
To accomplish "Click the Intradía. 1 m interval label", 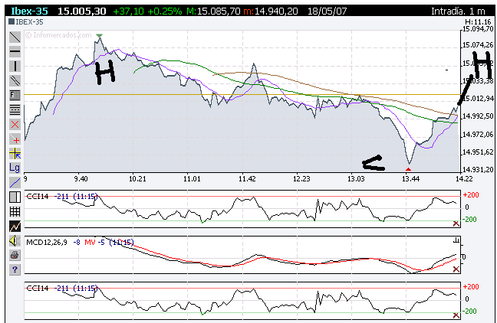I will tap(458, 11).
